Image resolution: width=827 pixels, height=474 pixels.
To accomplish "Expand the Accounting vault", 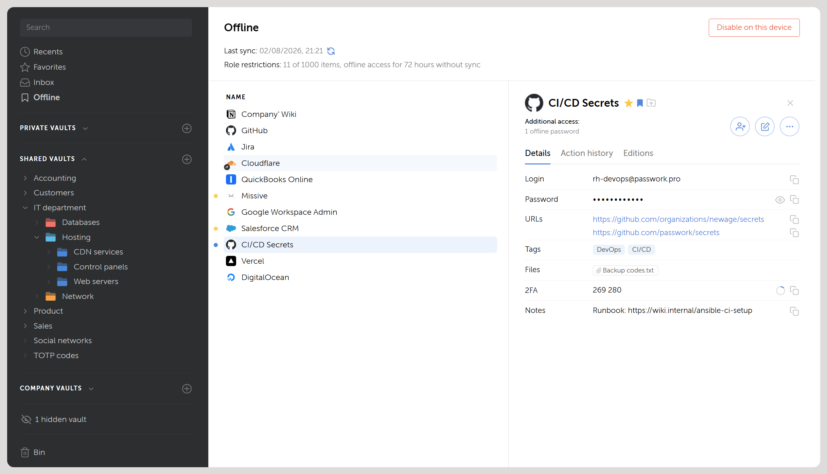I will (x=25, y=178).
